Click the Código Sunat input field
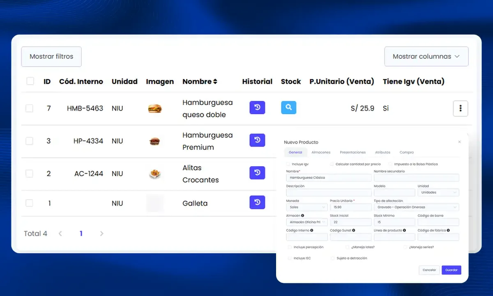The image size is (493, 296). point(350,237)
